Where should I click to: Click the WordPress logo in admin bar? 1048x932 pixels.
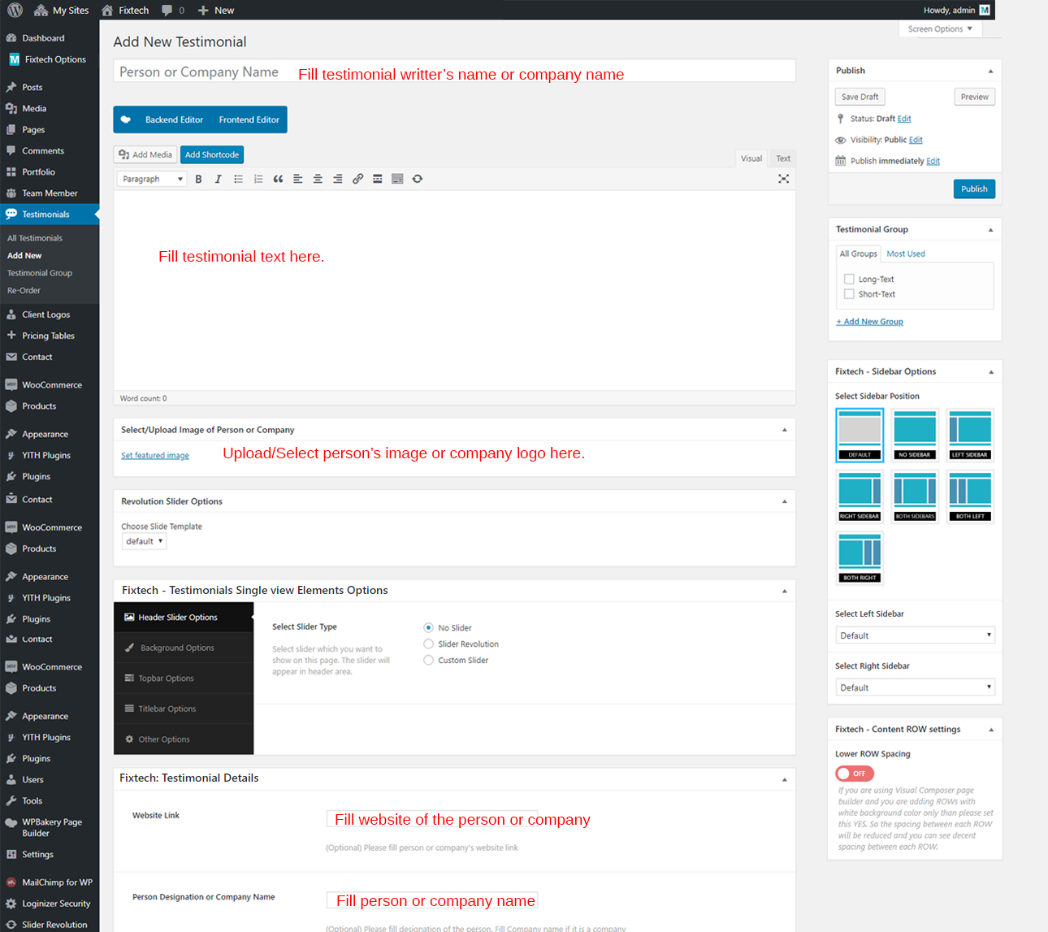15,10
